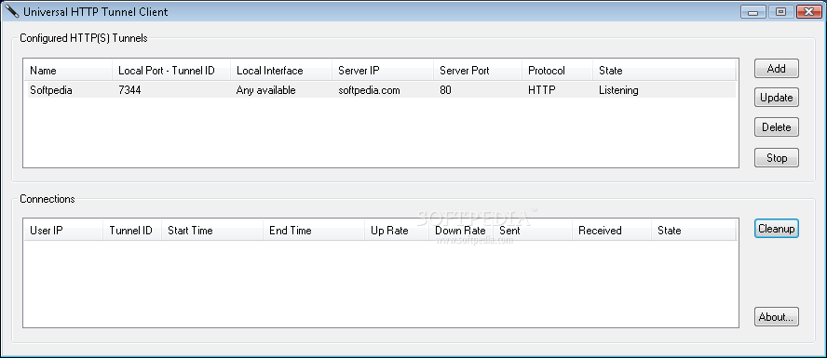Minimize the Tunnel Client window
Screen dimensions: 827x358
pos(752,11)
